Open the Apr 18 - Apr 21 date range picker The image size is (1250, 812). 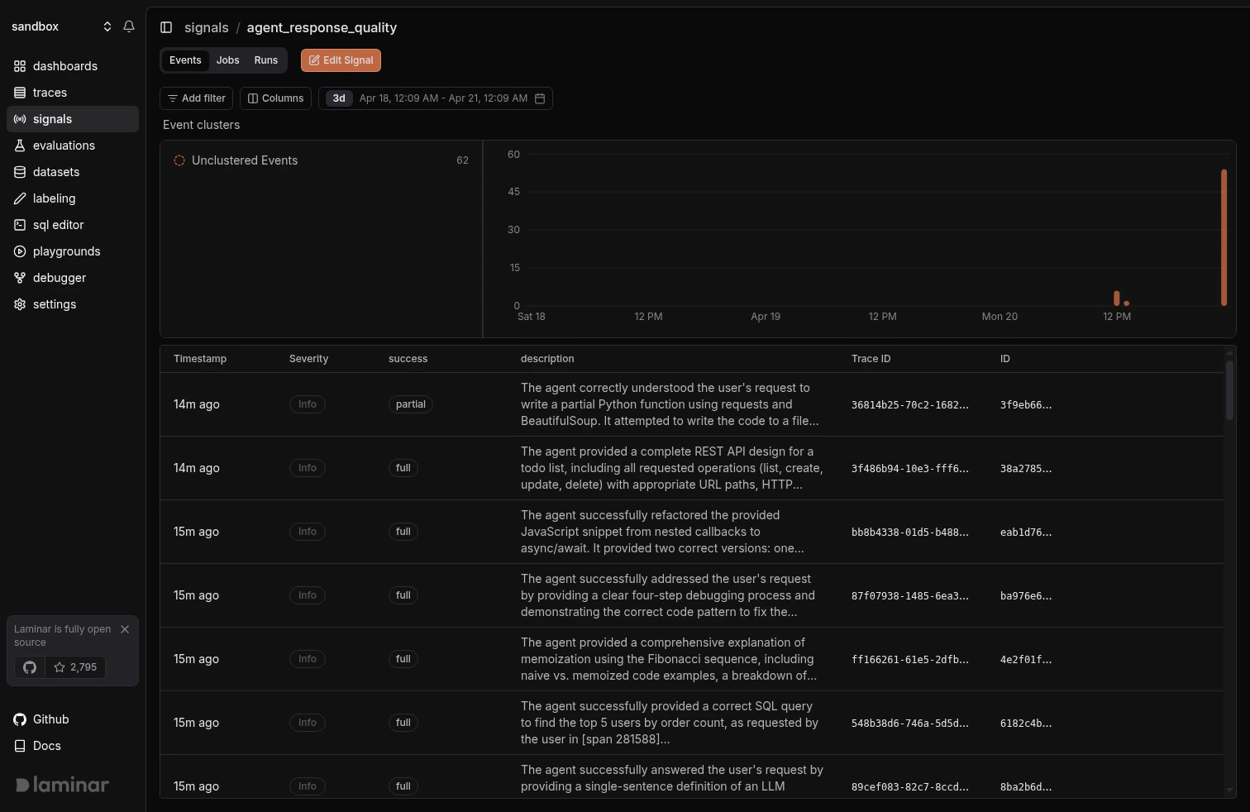pyautogui.click(x=436, y=98)
